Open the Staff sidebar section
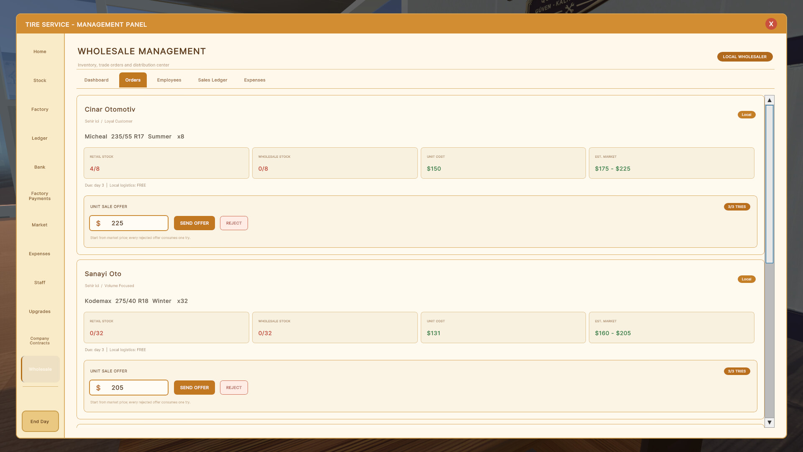This screenshot has height=452, width=803. [x=40, y=282]
